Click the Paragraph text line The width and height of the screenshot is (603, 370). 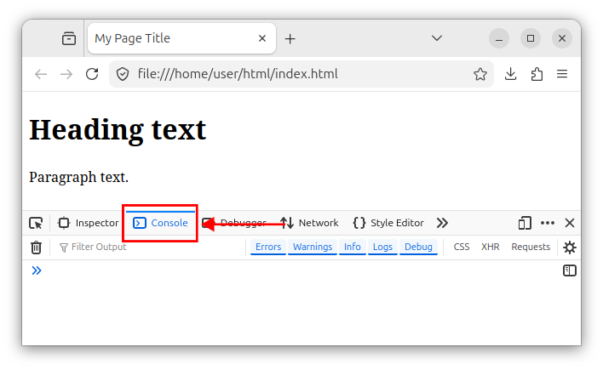point(79,177)
